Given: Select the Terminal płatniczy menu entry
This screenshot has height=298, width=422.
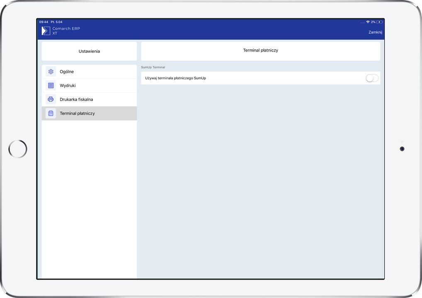Looking at the screenshot, I should tap(78, 113).
